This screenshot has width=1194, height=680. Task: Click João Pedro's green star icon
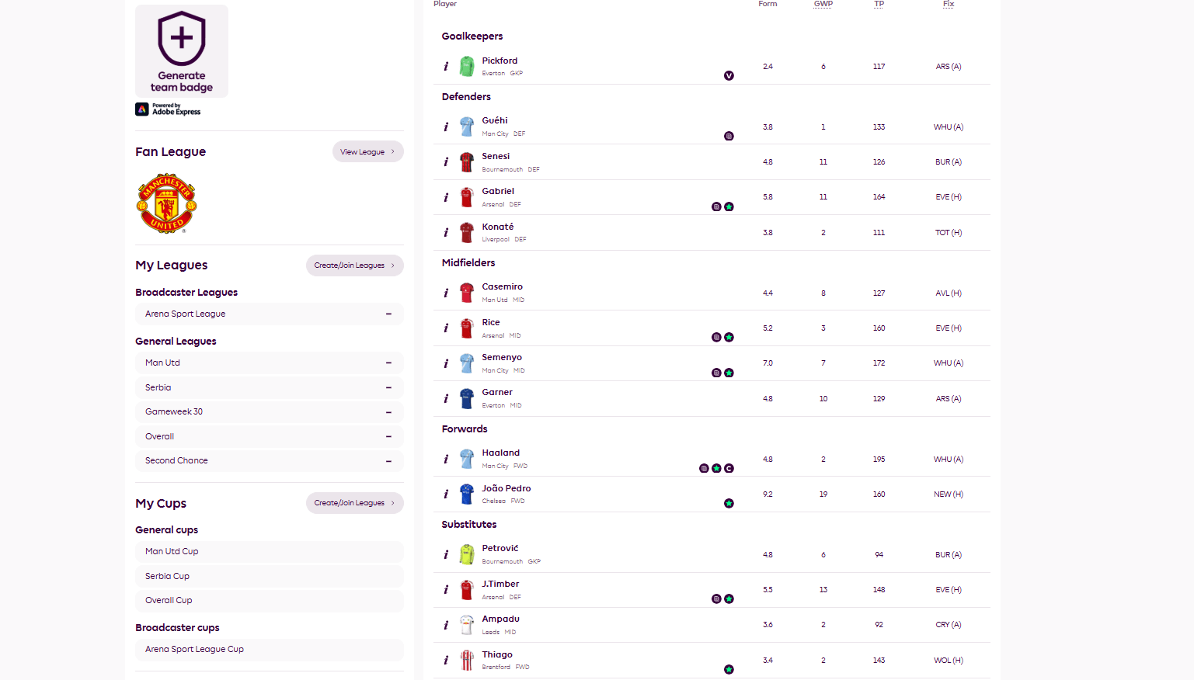729,503
